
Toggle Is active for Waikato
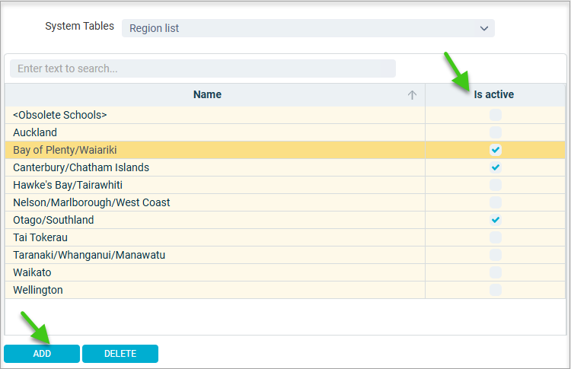[496, 272]
